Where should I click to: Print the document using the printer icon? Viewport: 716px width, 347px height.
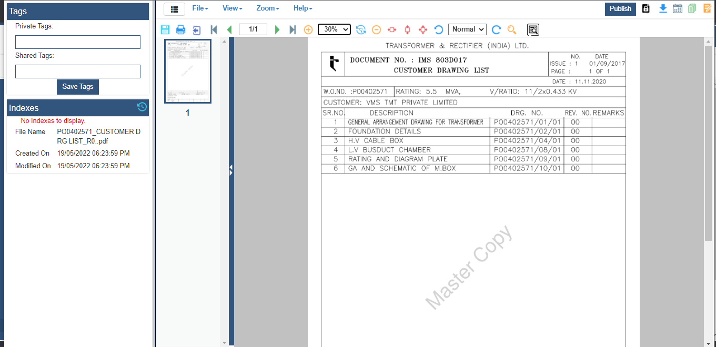tap(180, 30)
